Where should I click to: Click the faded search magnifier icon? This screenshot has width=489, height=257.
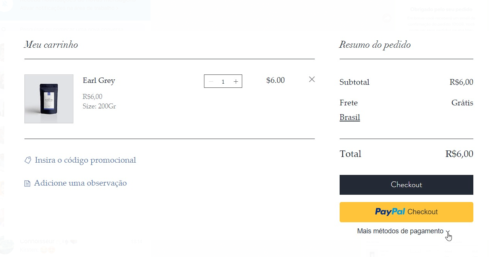(3, 29)
